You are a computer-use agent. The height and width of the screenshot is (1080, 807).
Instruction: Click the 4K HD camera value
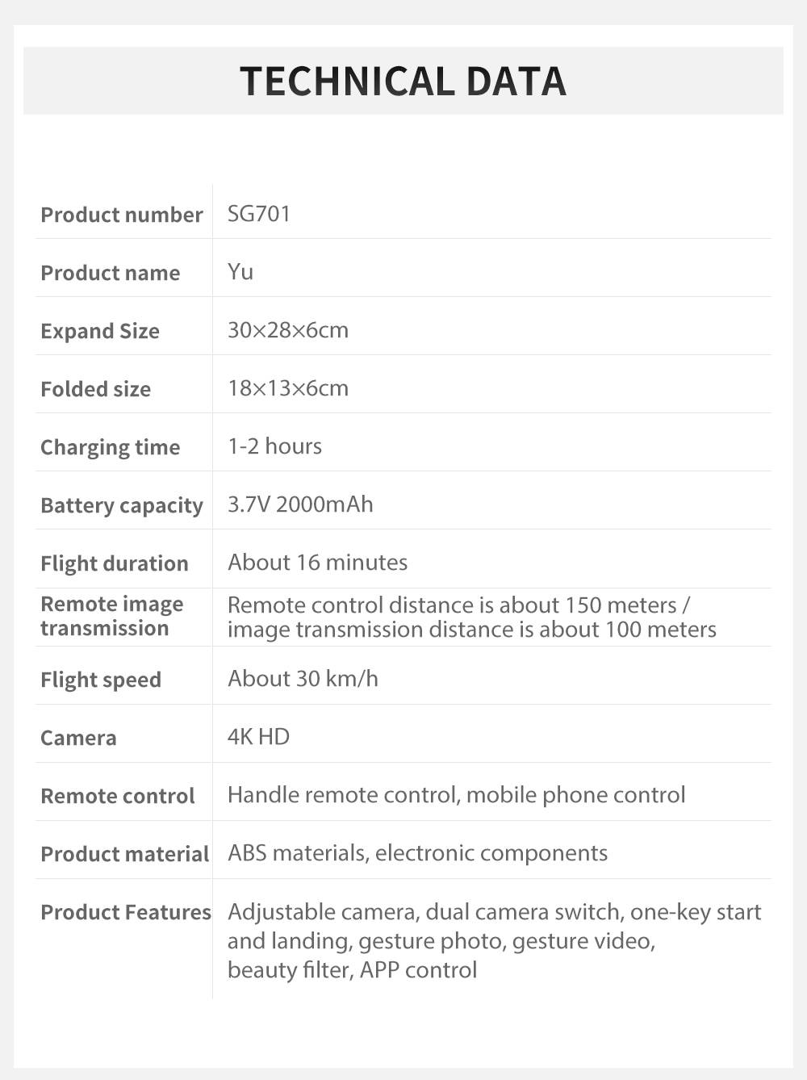(x=258, y=737)
